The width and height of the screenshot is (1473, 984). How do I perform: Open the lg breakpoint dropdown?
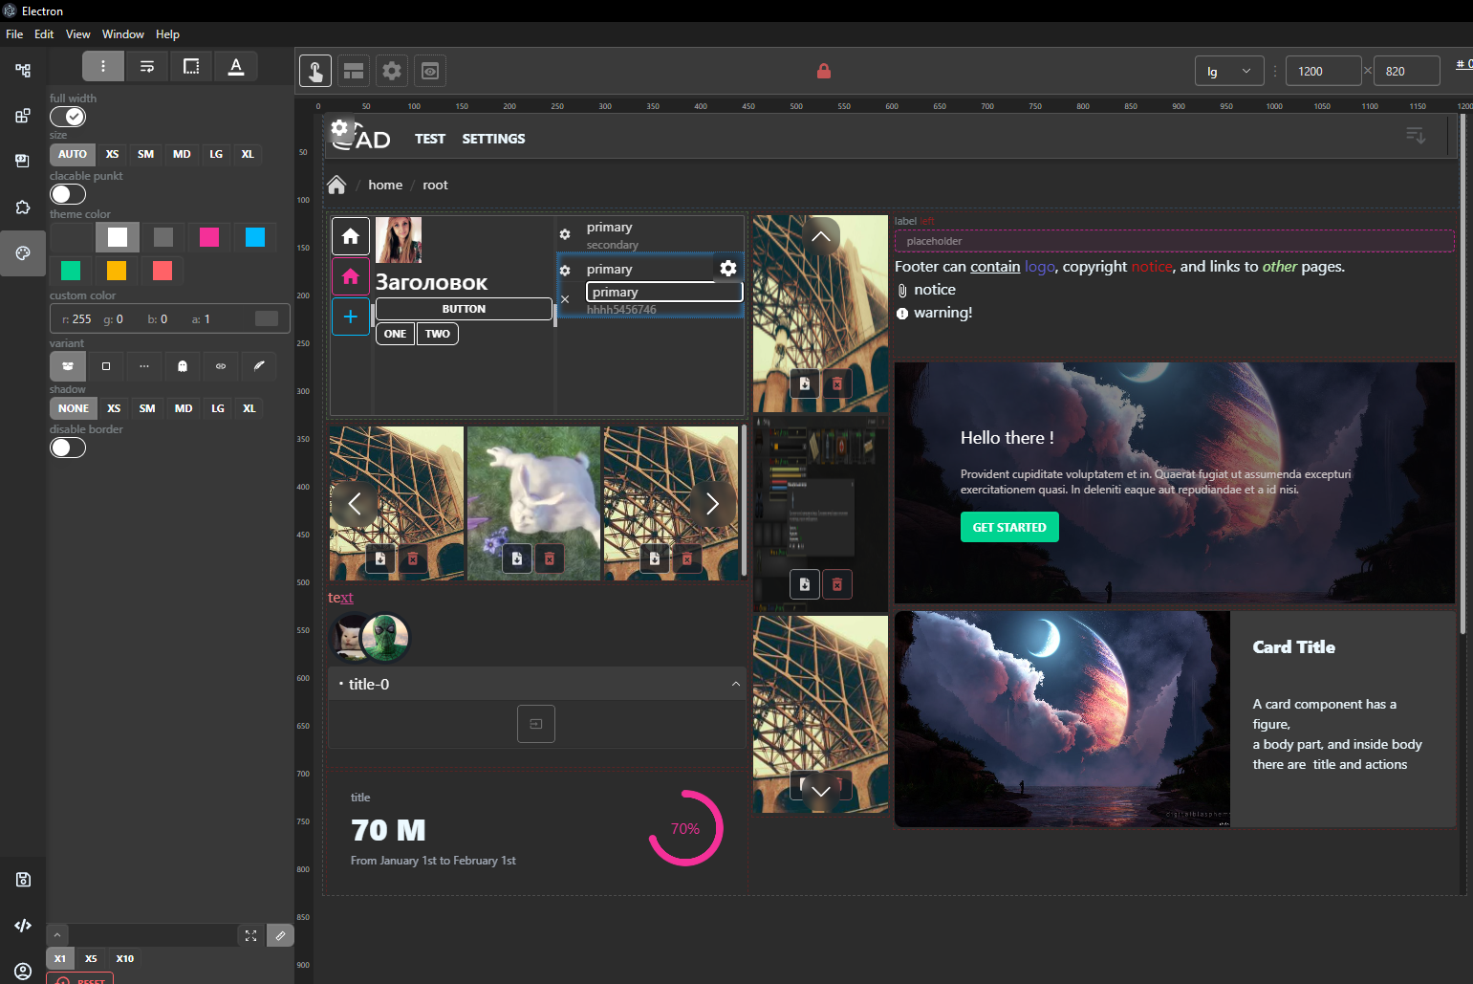tap(1229, 70)
